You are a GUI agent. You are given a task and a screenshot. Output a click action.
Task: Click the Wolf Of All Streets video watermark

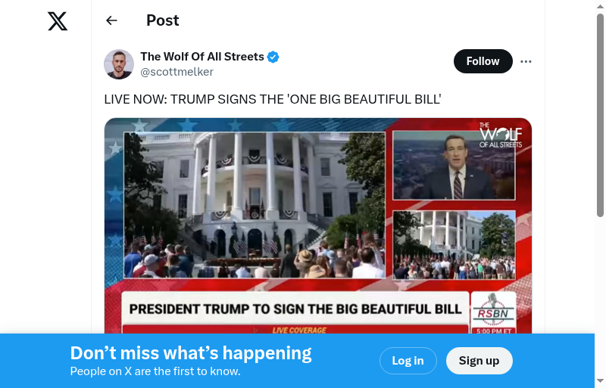tap(501, 135)
